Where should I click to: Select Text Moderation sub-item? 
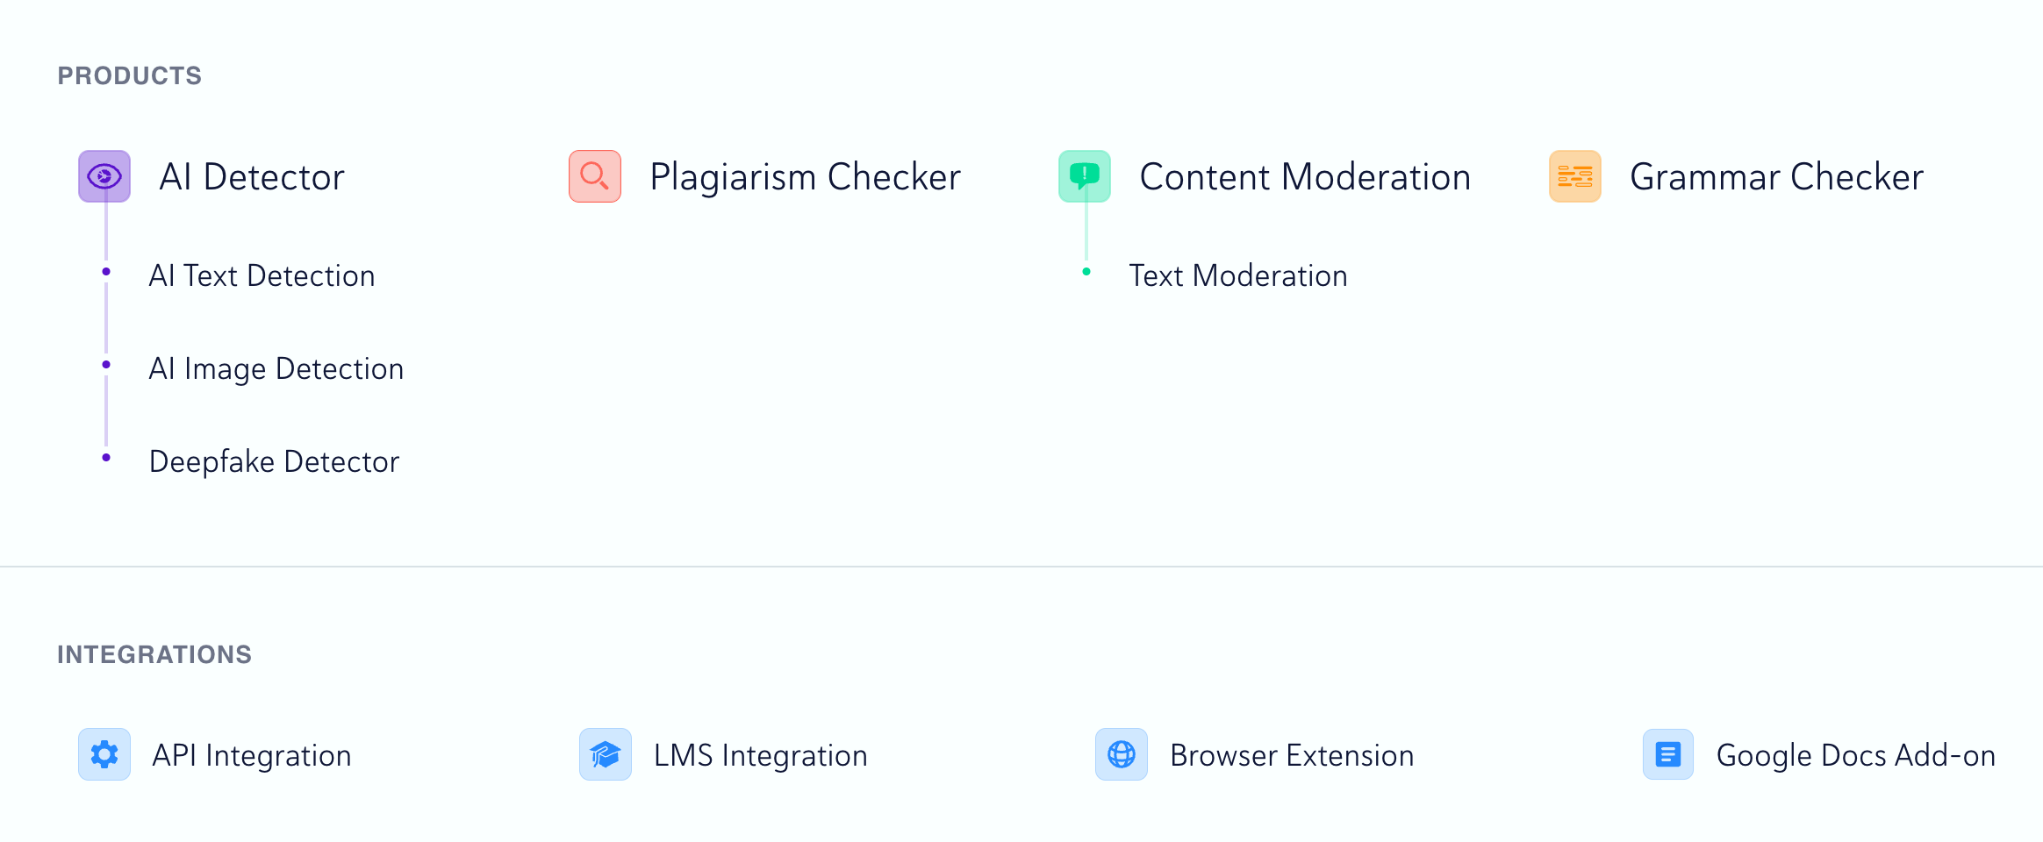click(1237, 276)
